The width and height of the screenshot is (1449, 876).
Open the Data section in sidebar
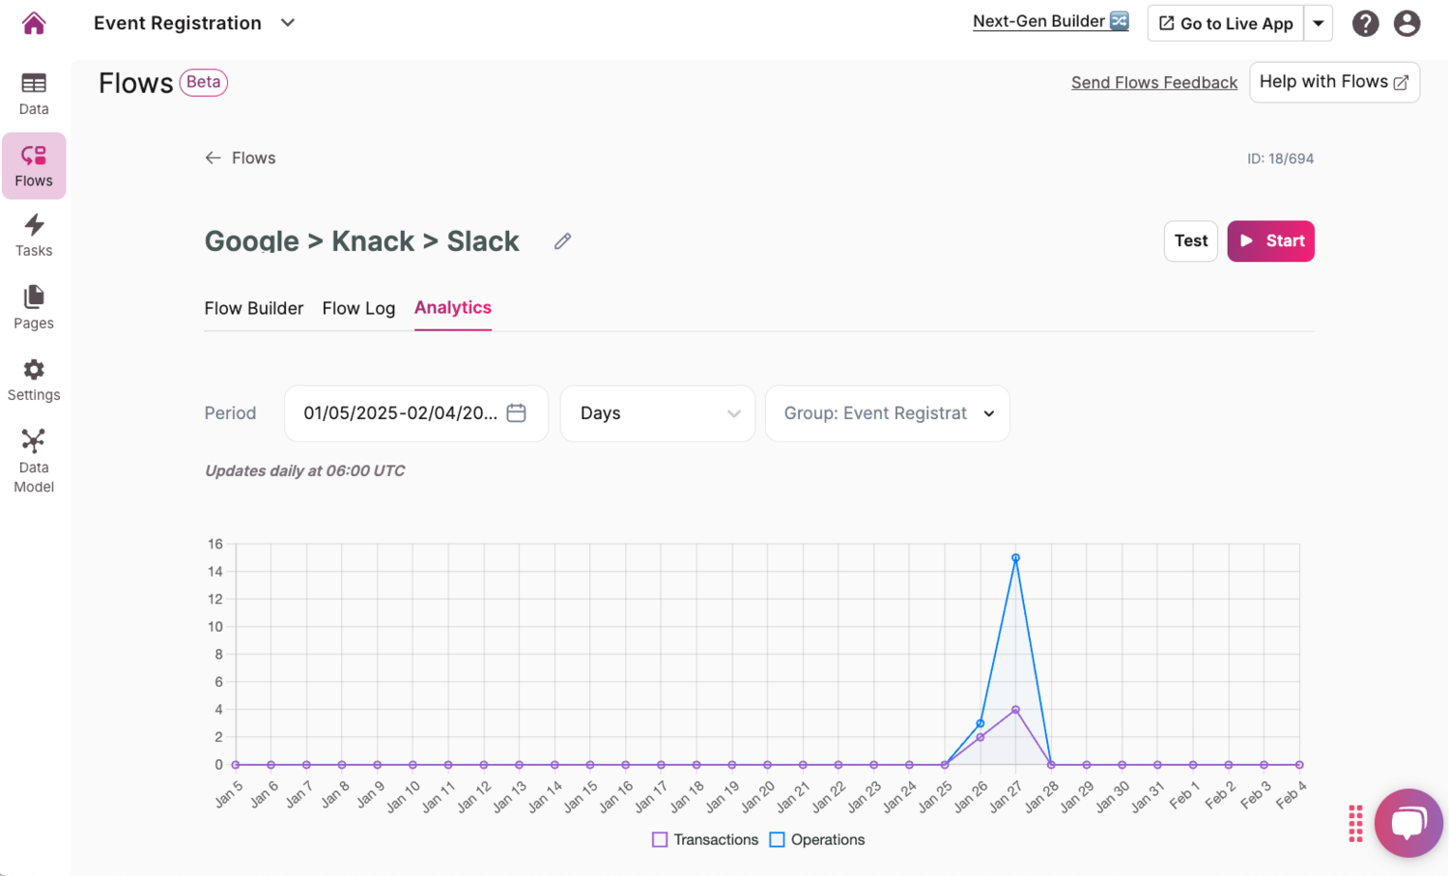34,94
